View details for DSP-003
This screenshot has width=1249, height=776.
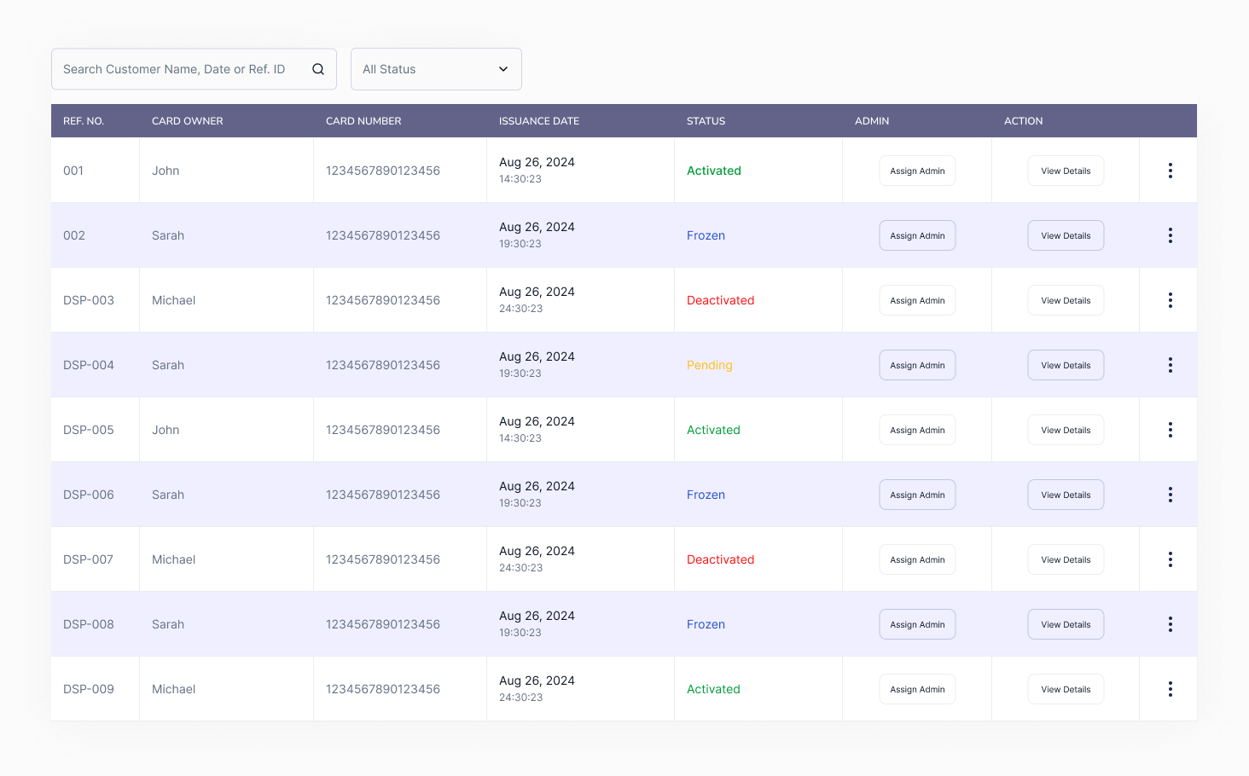tap(1066, 300)
